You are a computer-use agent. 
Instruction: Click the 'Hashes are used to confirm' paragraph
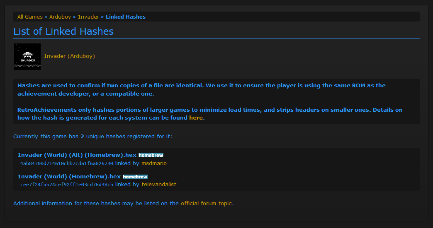pos(202,89)
